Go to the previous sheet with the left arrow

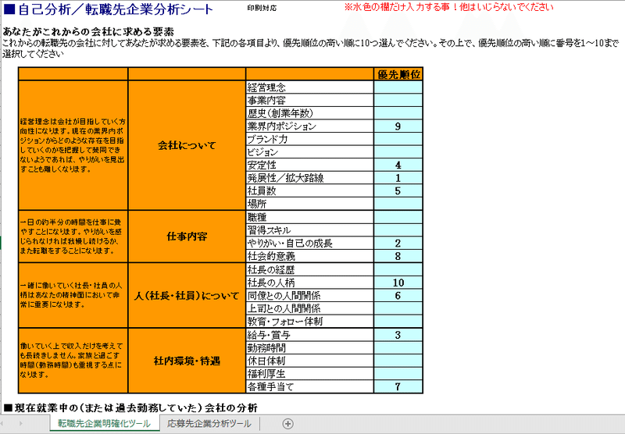tap(3, 423)
